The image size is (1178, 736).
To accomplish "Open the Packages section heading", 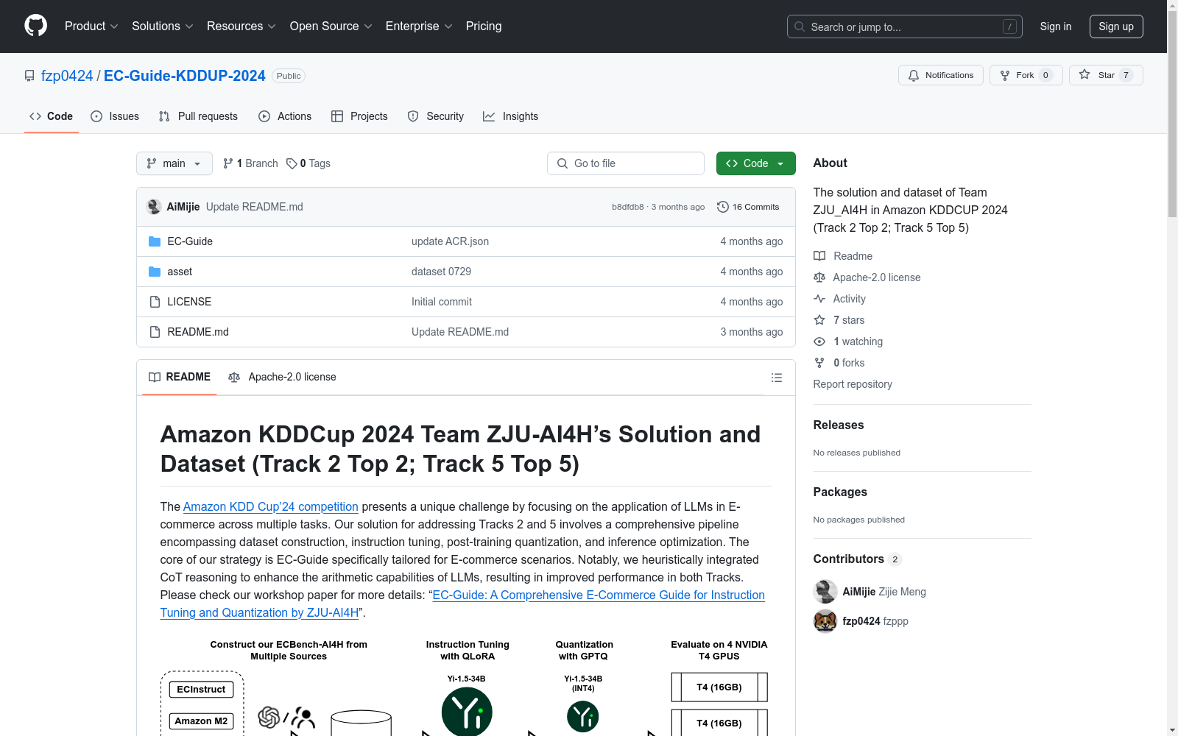I will point(840,492).
